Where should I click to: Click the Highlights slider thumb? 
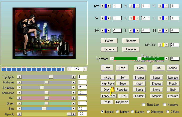(51, 77)
